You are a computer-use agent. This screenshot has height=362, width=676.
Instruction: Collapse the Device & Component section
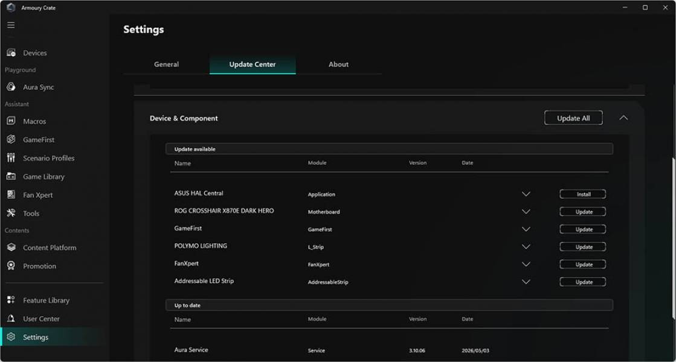click(623, 118)
